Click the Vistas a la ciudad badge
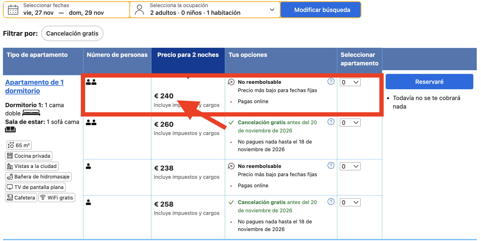This screenshot has height=241, width=481. (x=32, y=166)
